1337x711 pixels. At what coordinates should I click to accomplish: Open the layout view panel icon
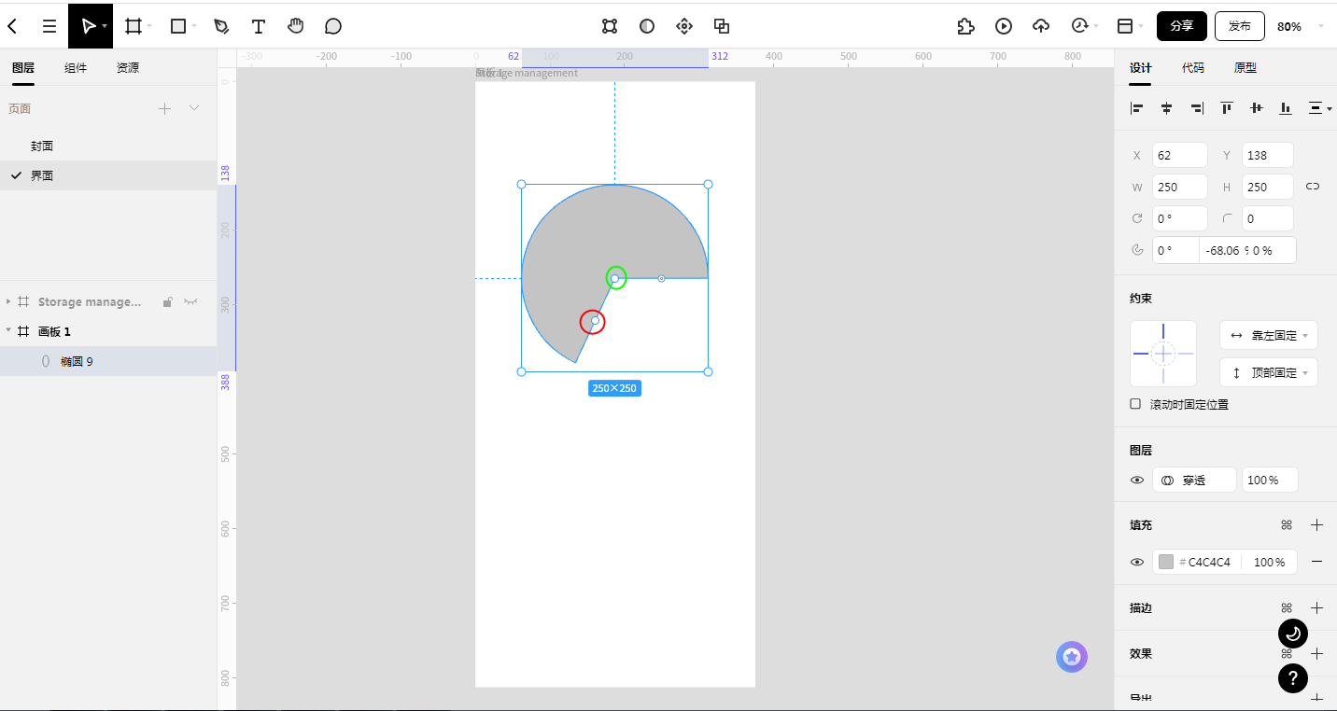pyautogui.click(x=1125, y=26)
